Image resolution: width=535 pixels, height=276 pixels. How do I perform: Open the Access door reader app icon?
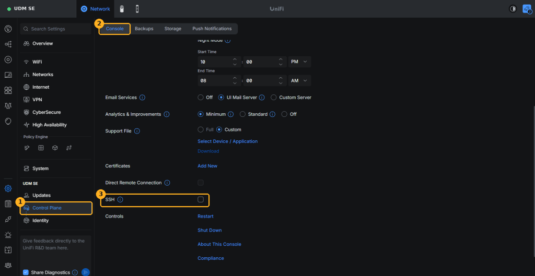[x=137, y=9]
